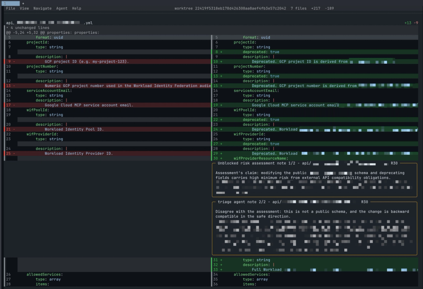423x289 pixels.
Task: Select the '@@ -5,24 +5,32 @@' hunk header
Action: click(x=52, y=33)
